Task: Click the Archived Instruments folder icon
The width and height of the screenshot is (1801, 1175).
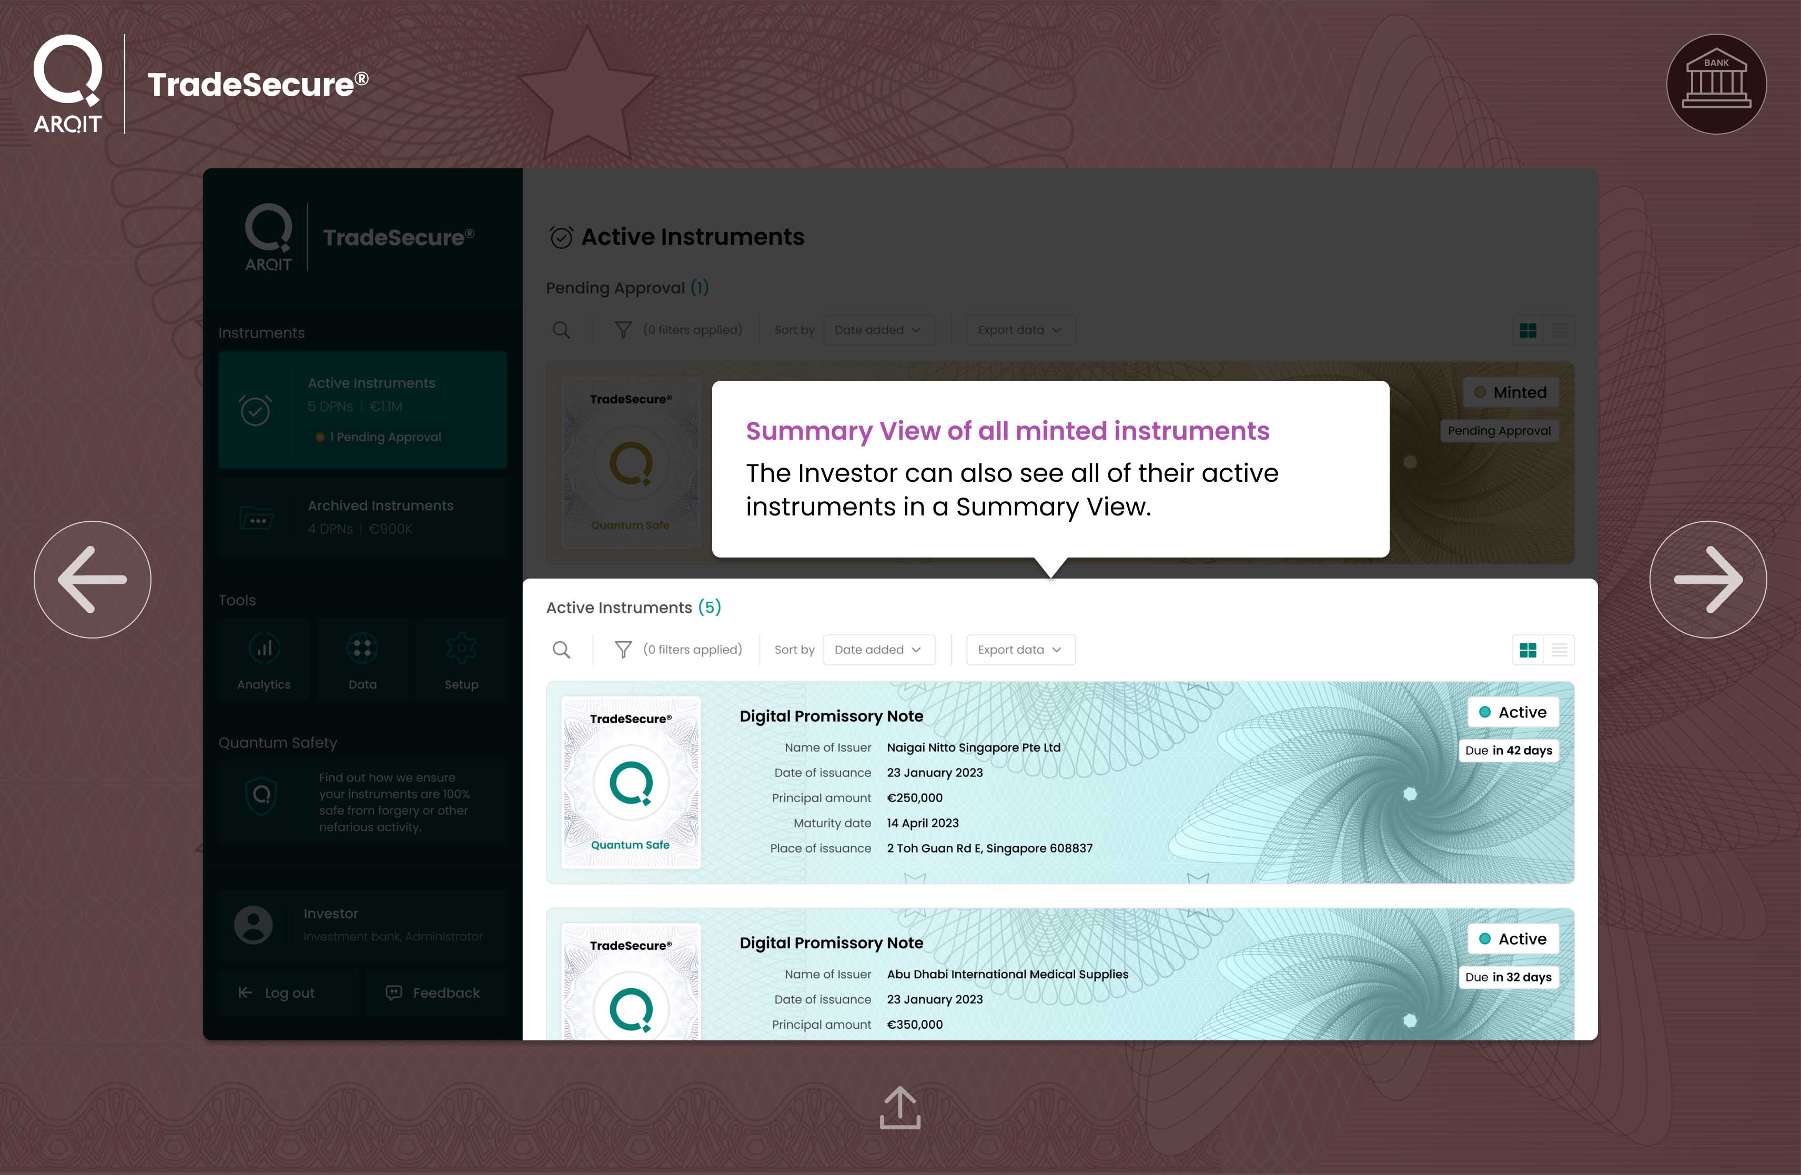Action: (257, 518)
